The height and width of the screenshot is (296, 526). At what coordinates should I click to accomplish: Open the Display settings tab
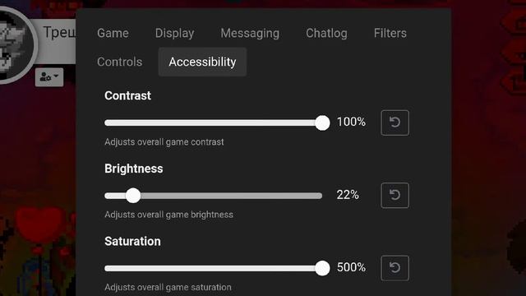174,33
